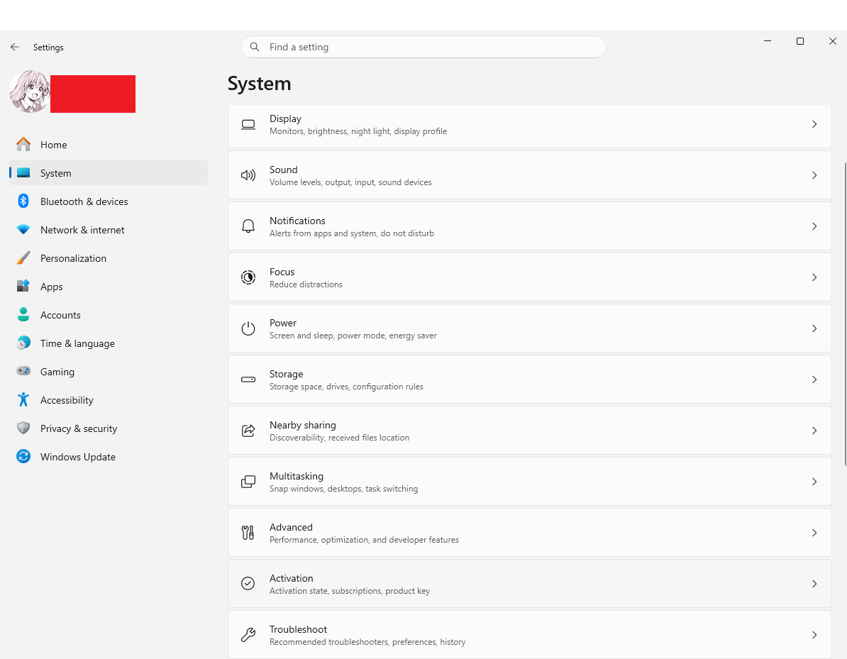Click the vertical scrollbar on the right
The image size is (847, 659).
845,314
